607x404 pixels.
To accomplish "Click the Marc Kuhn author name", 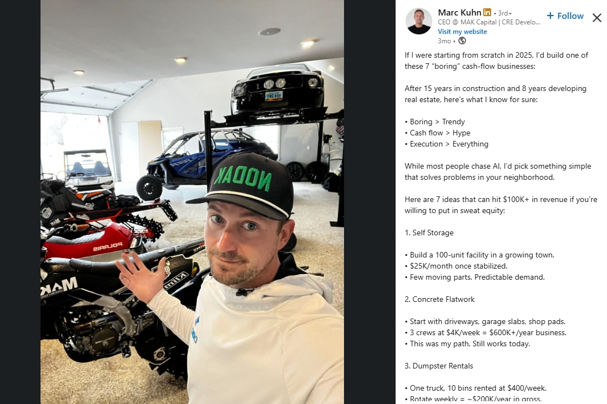I will pos(459,12).
